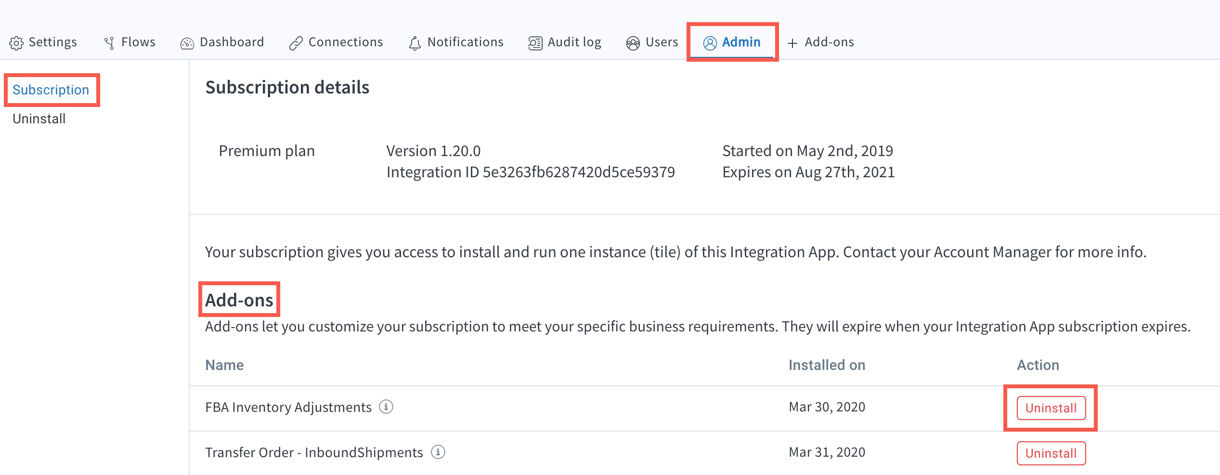The height and width of the screenshot is (475, 1220).
Task: Select the Admin tab
Action: 732,42
